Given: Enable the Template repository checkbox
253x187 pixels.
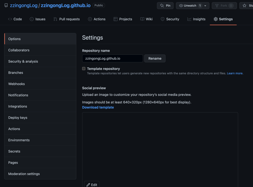Looking at the screenshot, I should pyautogui.click(x=84, y=69).
